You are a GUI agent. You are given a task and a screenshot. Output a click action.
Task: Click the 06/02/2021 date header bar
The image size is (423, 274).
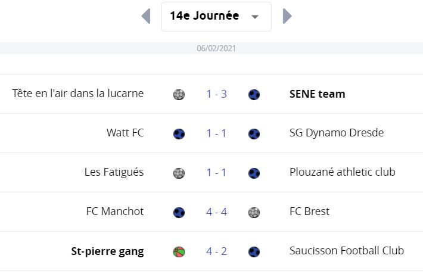click(x=211, y=48)
